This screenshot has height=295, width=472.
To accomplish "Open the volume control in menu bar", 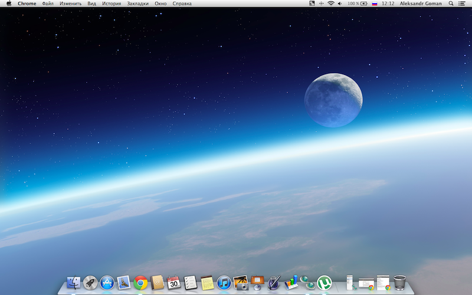I will click(x=340, y=4).
